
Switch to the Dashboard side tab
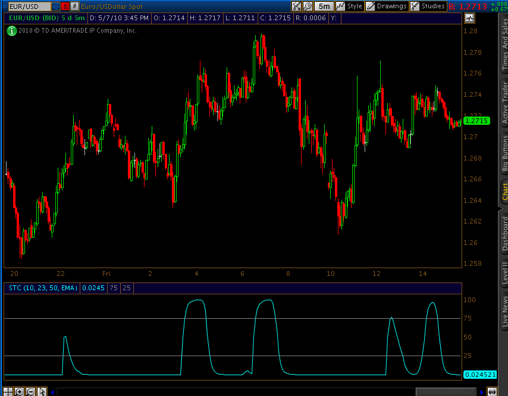(x=504, y=234)
